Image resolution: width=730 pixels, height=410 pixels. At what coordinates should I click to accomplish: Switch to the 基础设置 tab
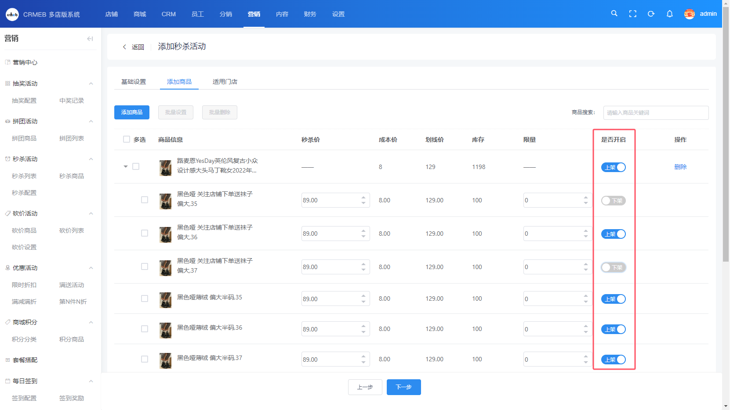[134, 82]
